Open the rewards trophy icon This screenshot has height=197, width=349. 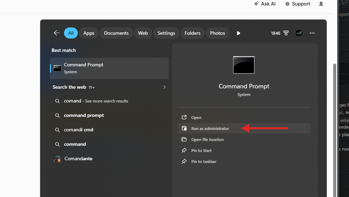pos(286,33)
